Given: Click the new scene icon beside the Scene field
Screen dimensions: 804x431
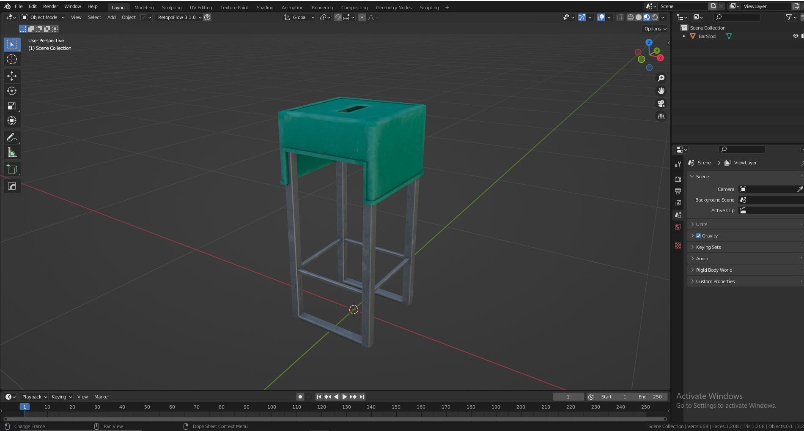Looking at the screenshot, I should click(x=713, y=6).
